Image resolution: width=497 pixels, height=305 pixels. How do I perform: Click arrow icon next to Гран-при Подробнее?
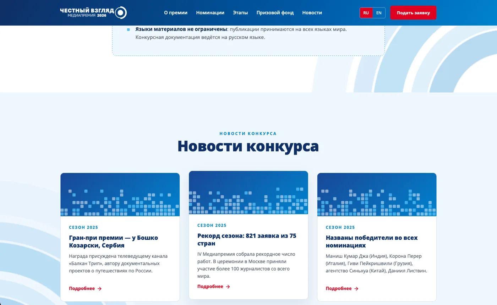pos(99,289)
